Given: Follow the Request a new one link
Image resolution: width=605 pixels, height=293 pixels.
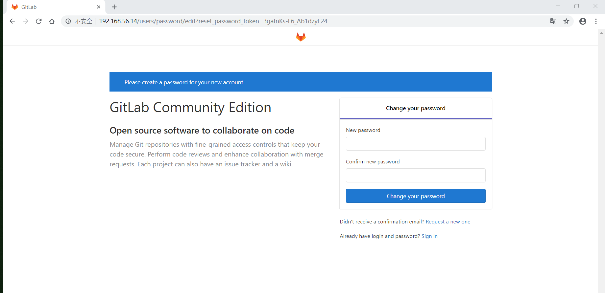Looking at the screenshot, I should click(x=448, y=222).
